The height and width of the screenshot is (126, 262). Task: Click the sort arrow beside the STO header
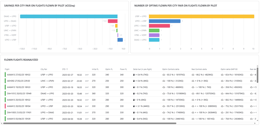tap(67, 69)
